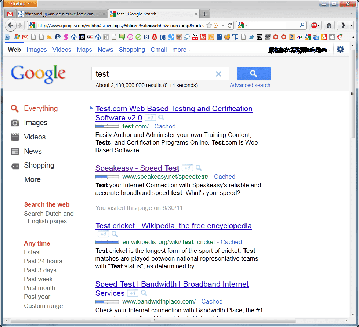Open the YouTube bookmark in bookmarks bar
This screenshot has height=327, width=359.
[195, 37]
